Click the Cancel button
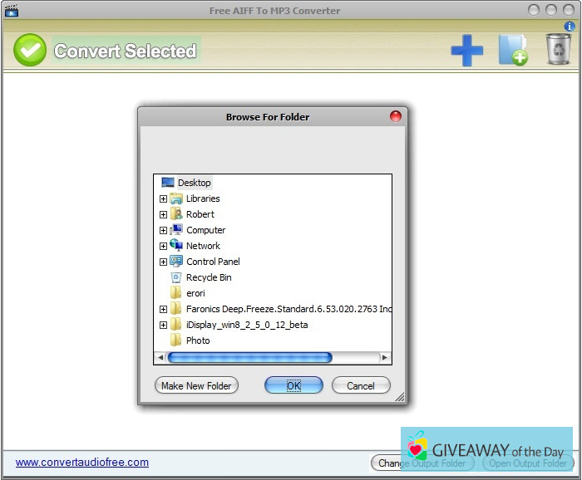Viewport: 582px width, 480px height. [x=361, y=385]
